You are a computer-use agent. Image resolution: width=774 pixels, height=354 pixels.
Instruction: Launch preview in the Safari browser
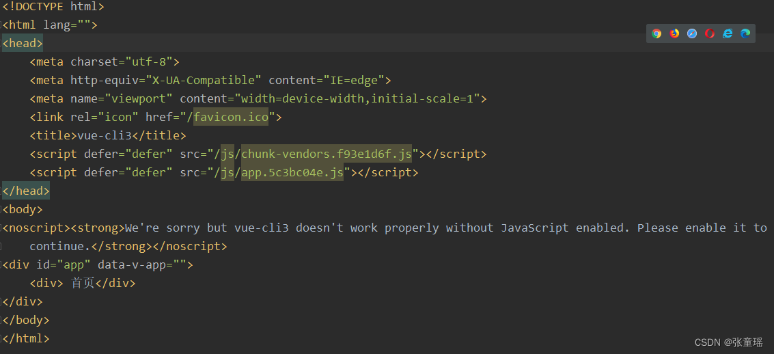(x=692, y=33)
